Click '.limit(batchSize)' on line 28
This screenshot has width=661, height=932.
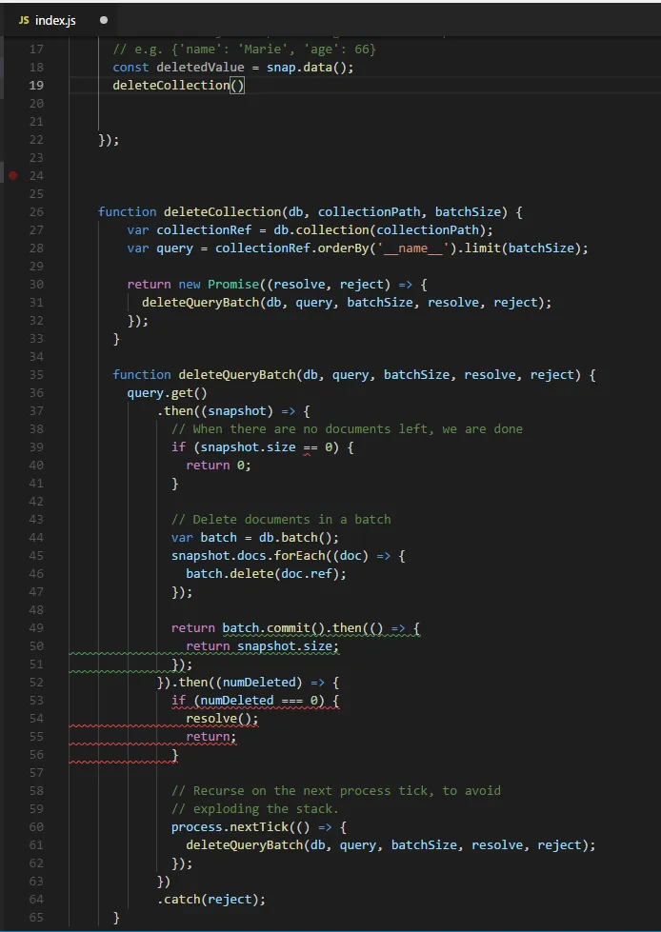point(519,248)
